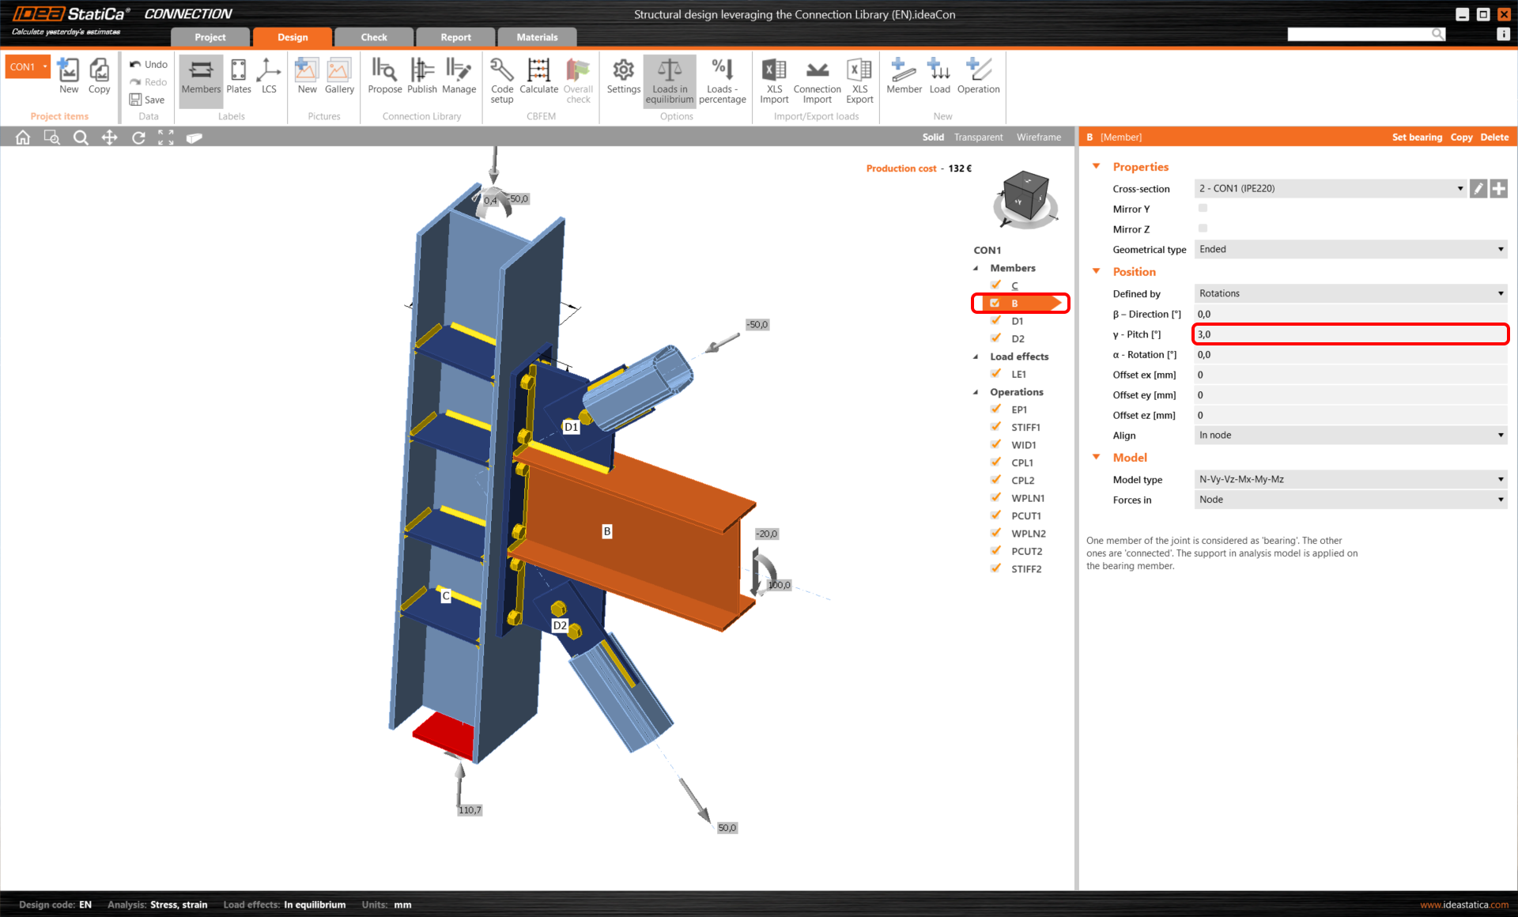Add a new Operation from the ribbon
The image size is (1518, 917).
click(978, 79)
